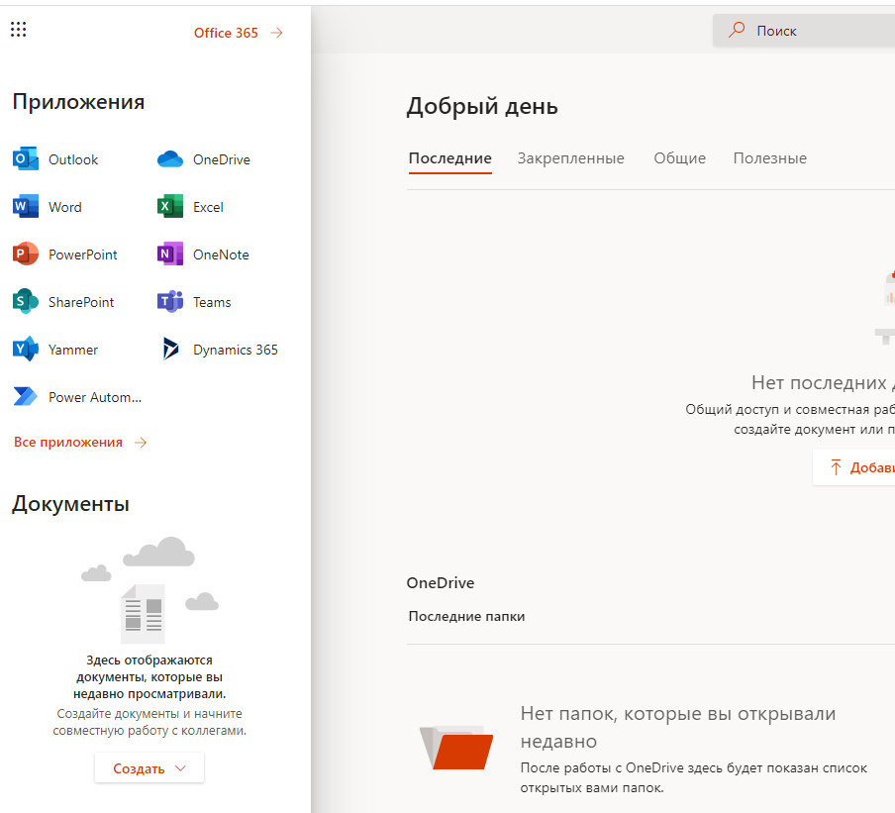
Task: Select the Последние папки label
Action: [466, 617]
